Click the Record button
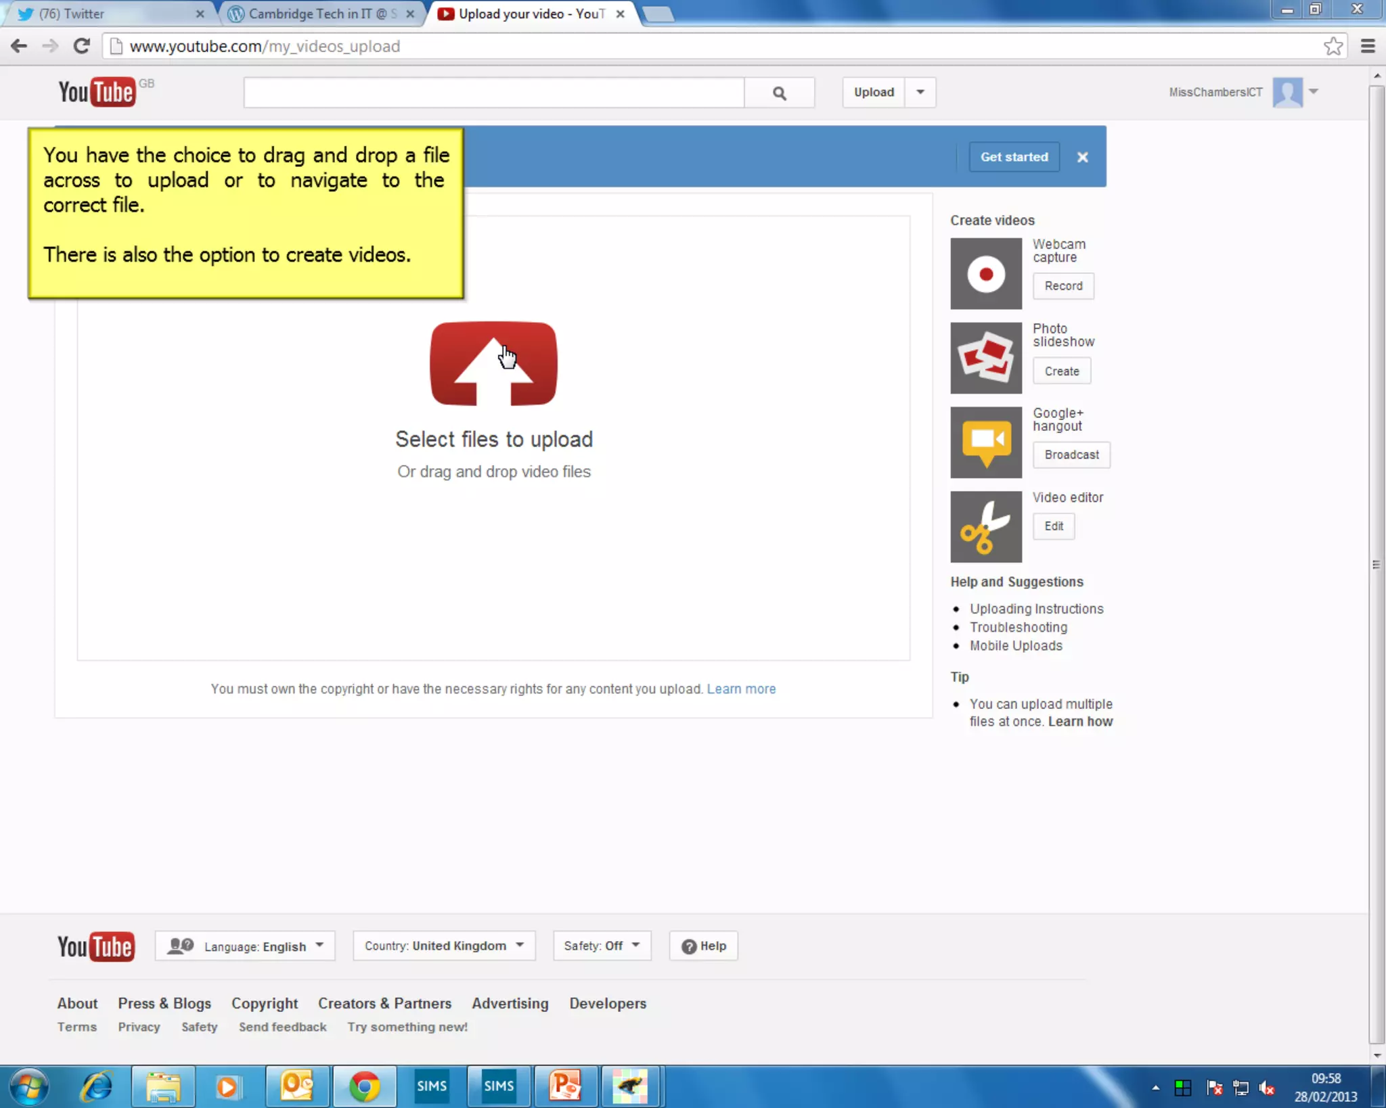This screenshot has width=1386, height=1108. 1063,286
